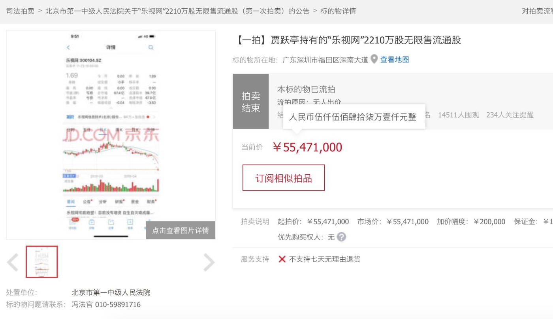Open 点击查看图片详情 overlay on image
Viewport: 553px width, 319px height.
pos(181,230)
